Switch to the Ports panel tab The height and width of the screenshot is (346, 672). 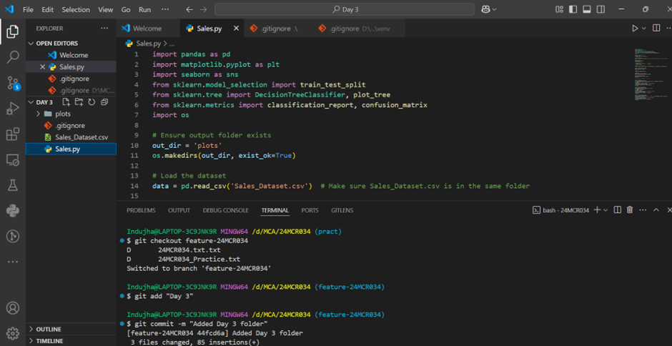click(310, 210)
